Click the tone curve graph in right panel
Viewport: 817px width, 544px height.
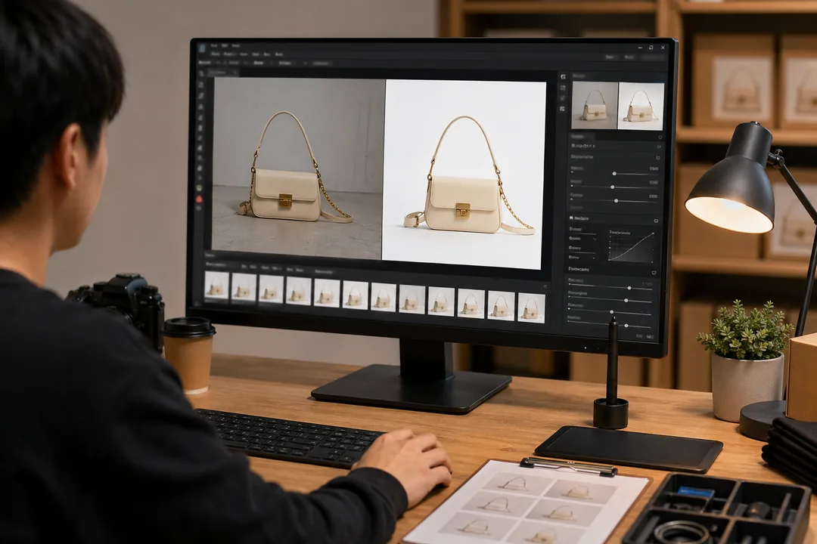click(x=631, y=247)
